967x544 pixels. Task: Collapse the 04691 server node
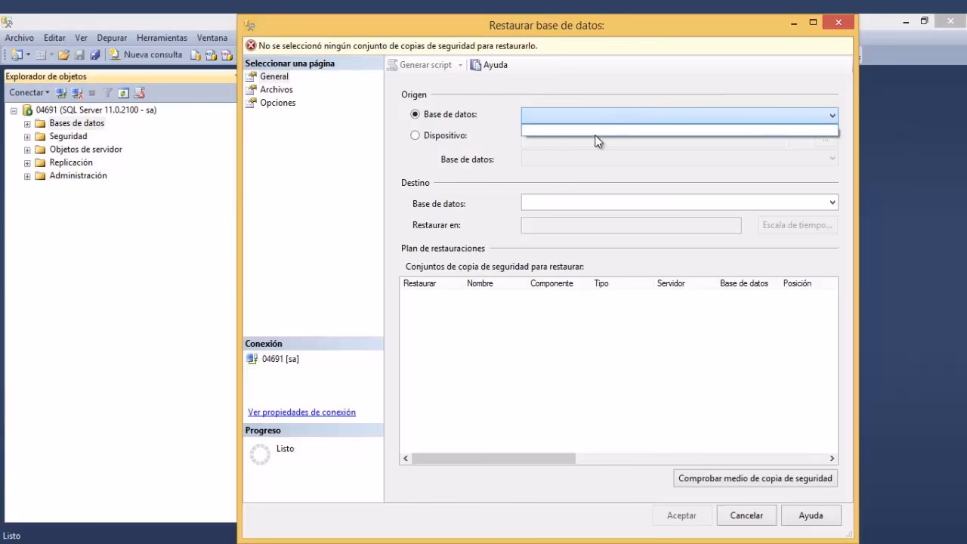point(14,110)
